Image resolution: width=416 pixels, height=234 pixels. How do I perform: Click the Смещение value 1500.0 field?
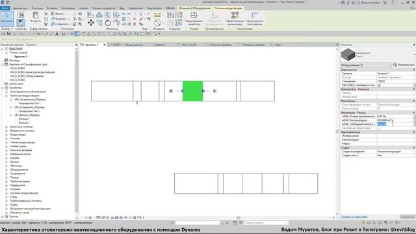pyautogui.click(x=395, y=81)
